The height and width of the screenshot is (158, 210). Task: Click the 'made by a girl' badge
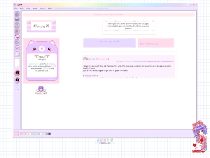41,90
